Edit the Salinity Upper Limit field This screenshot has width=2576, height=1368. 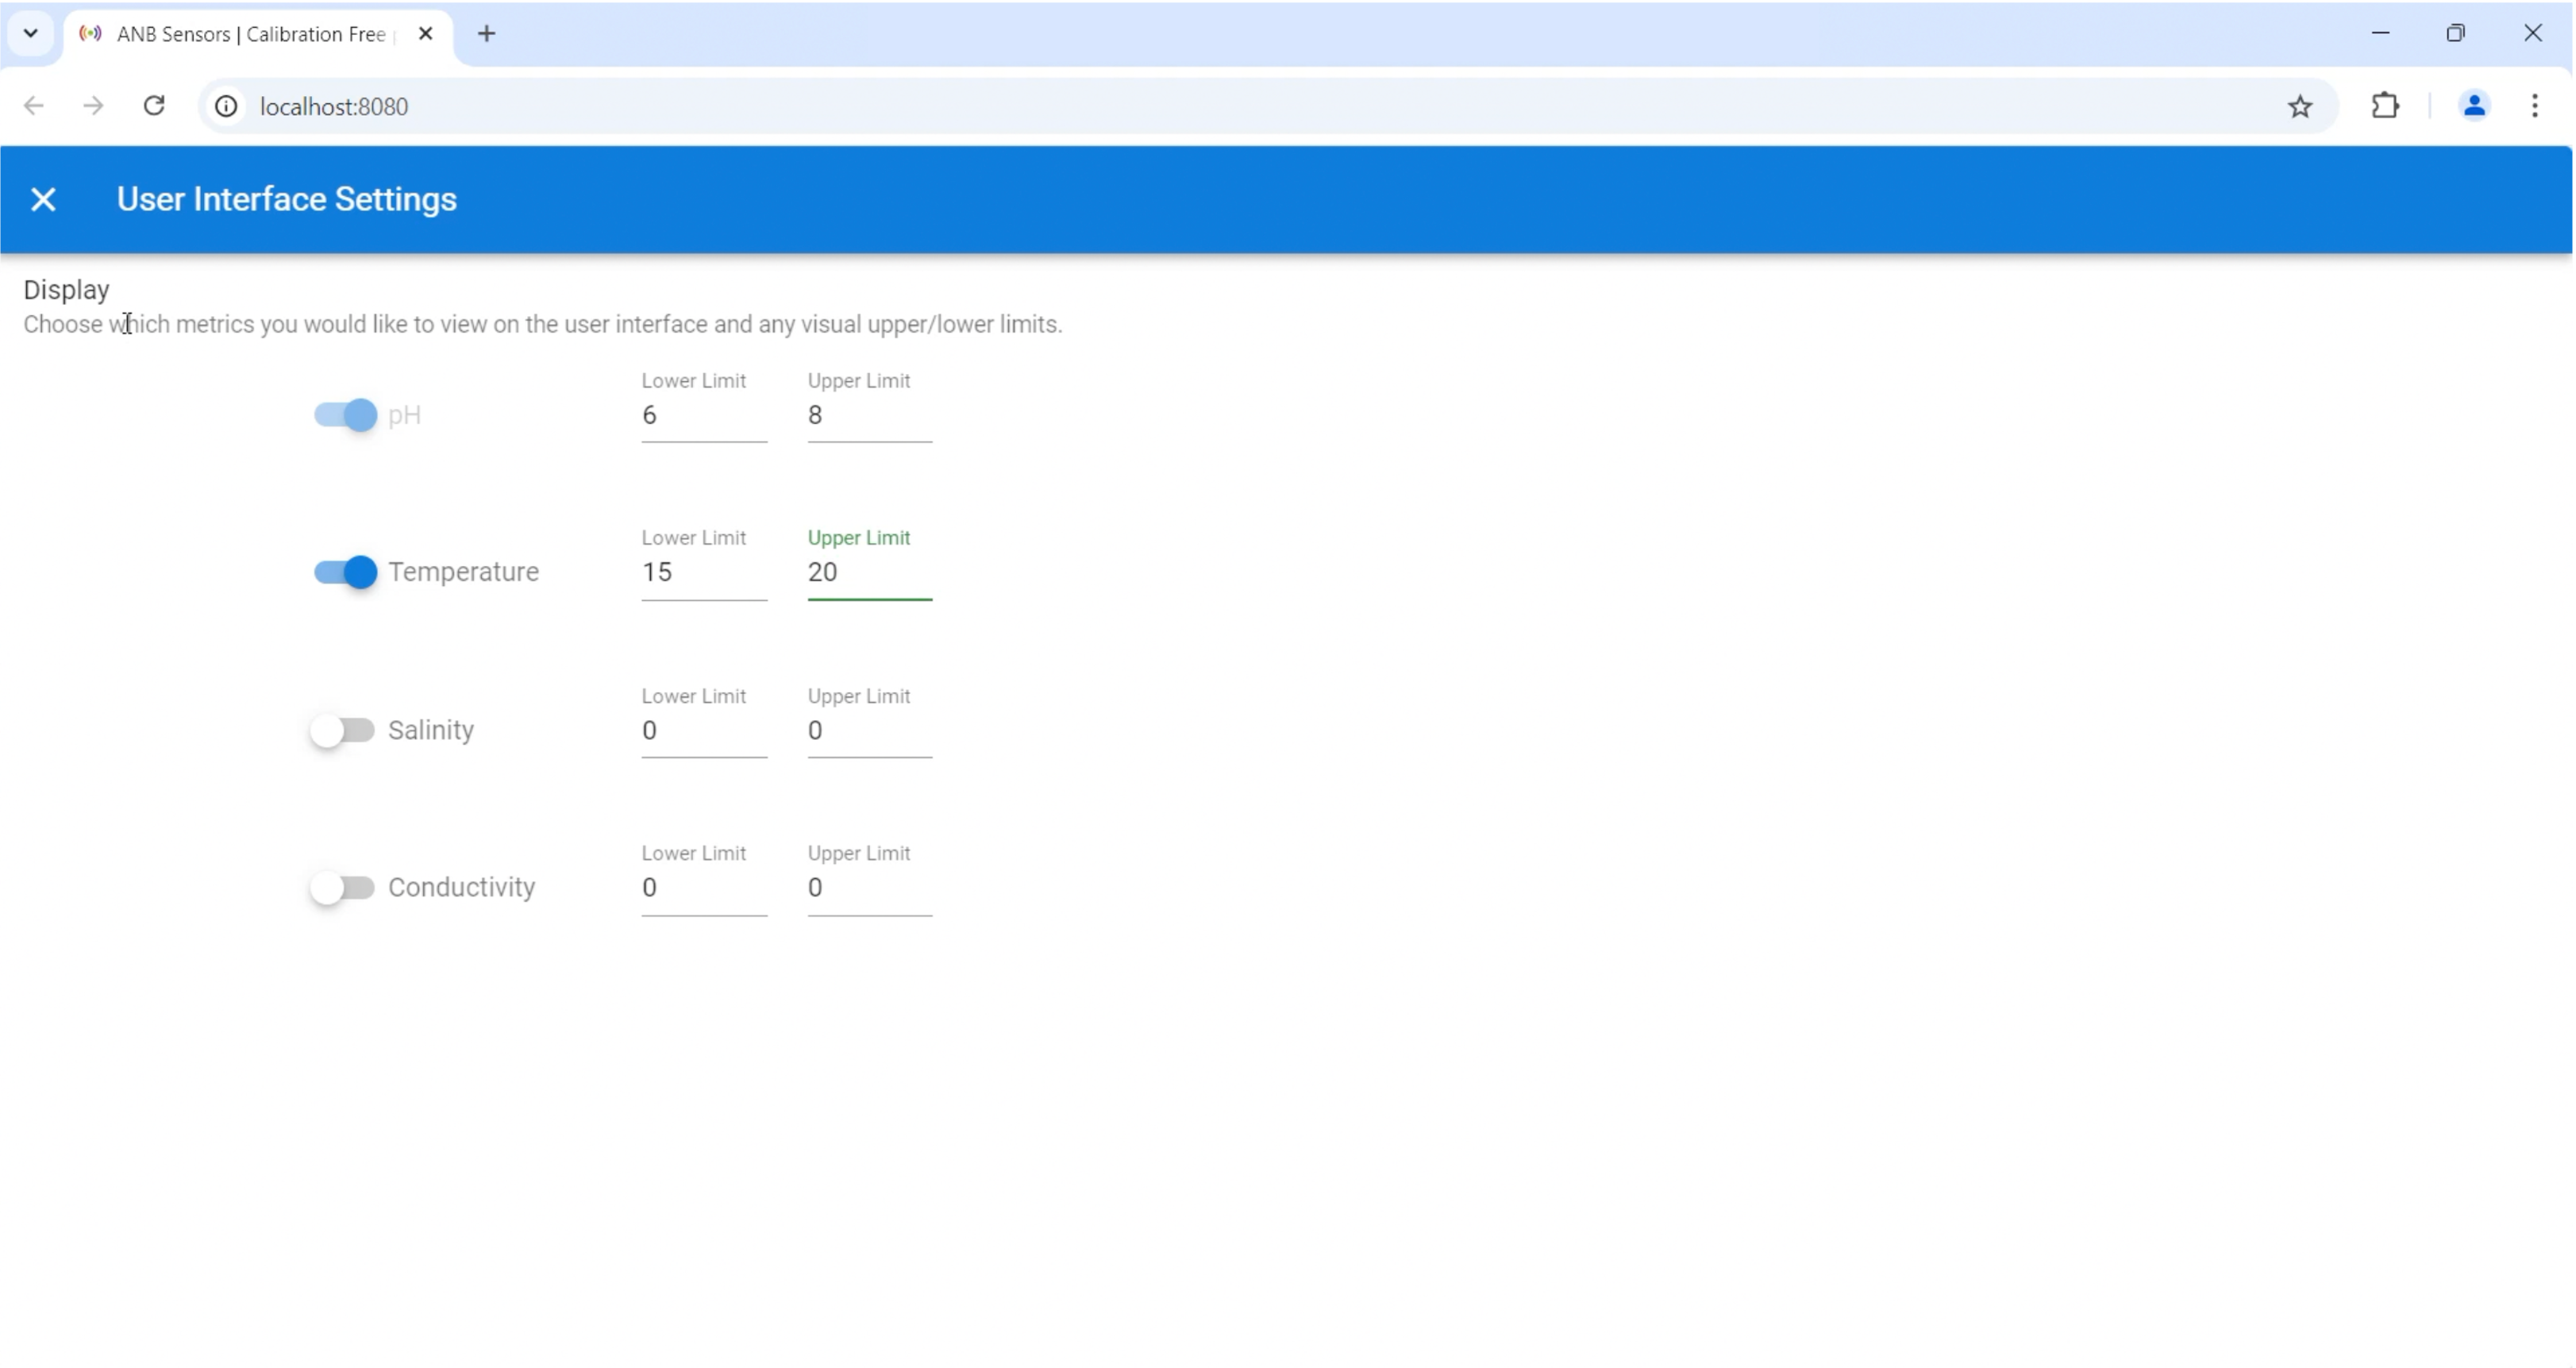pos(870,730)
